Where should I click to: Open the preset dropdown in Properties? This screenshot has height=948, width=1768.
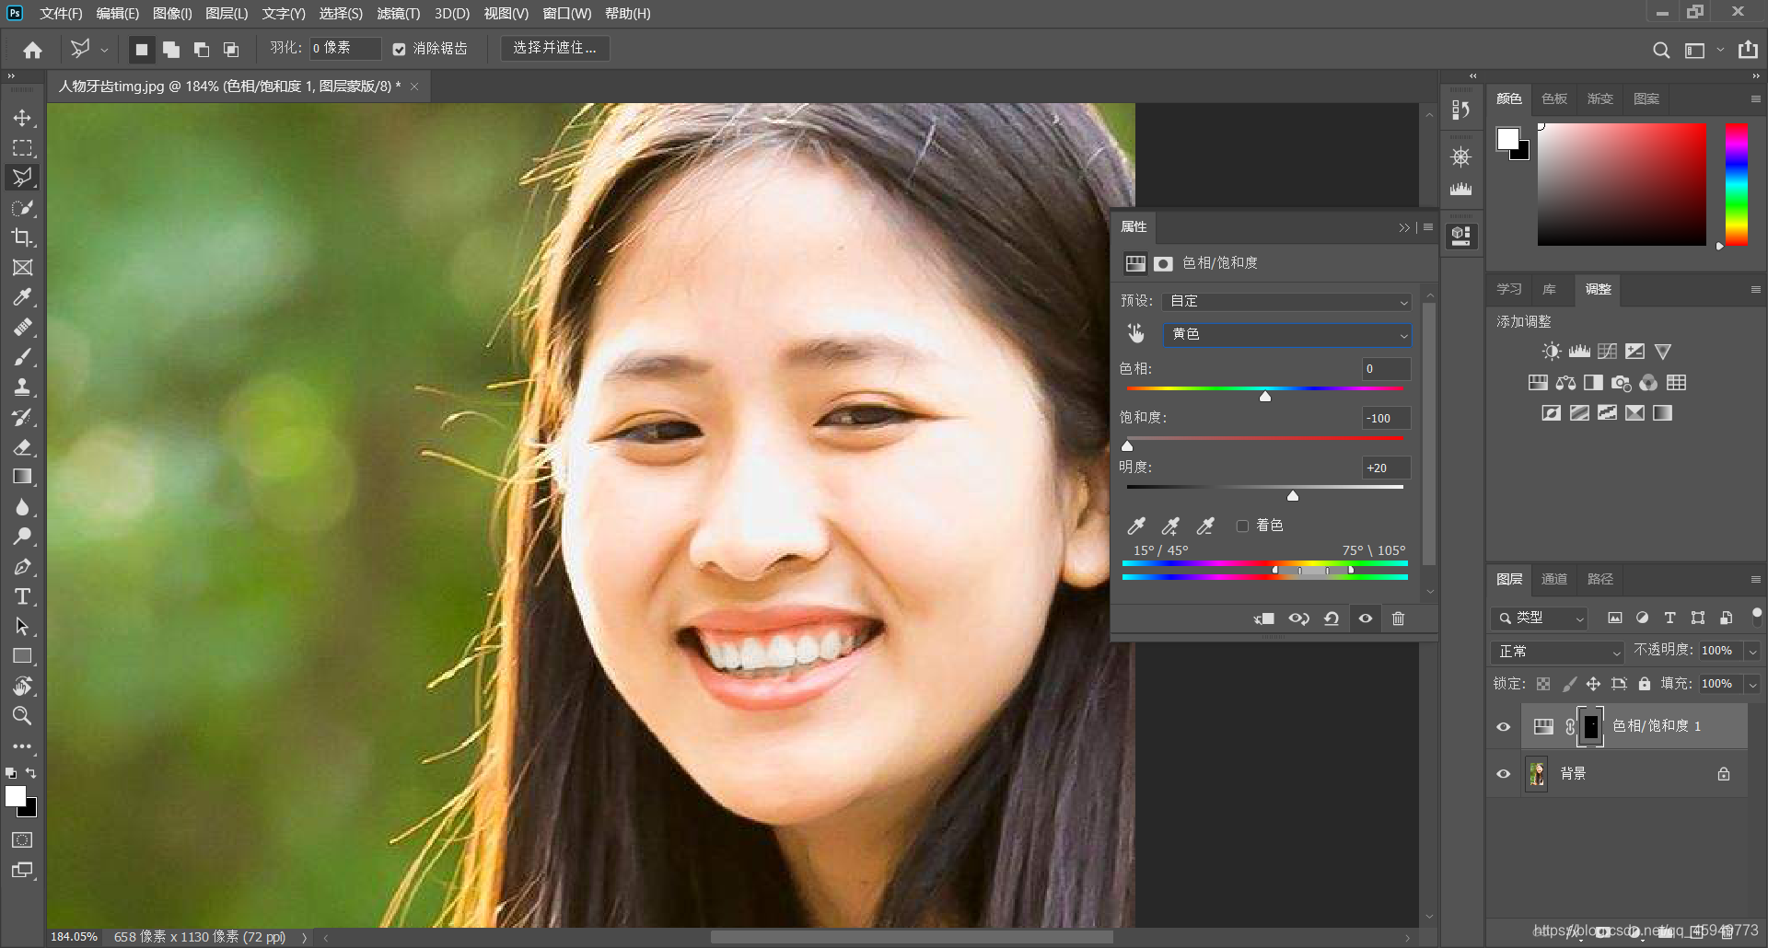click(1286, 302)
